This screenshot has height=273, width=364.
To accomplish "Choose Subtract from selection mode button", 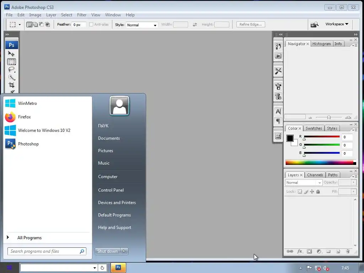I will 41,25.
